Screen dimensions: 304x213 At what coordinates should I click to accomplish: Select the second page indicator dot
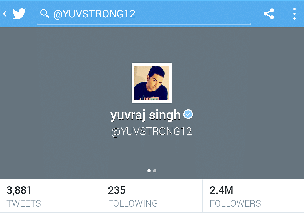[x=154, y=171]
